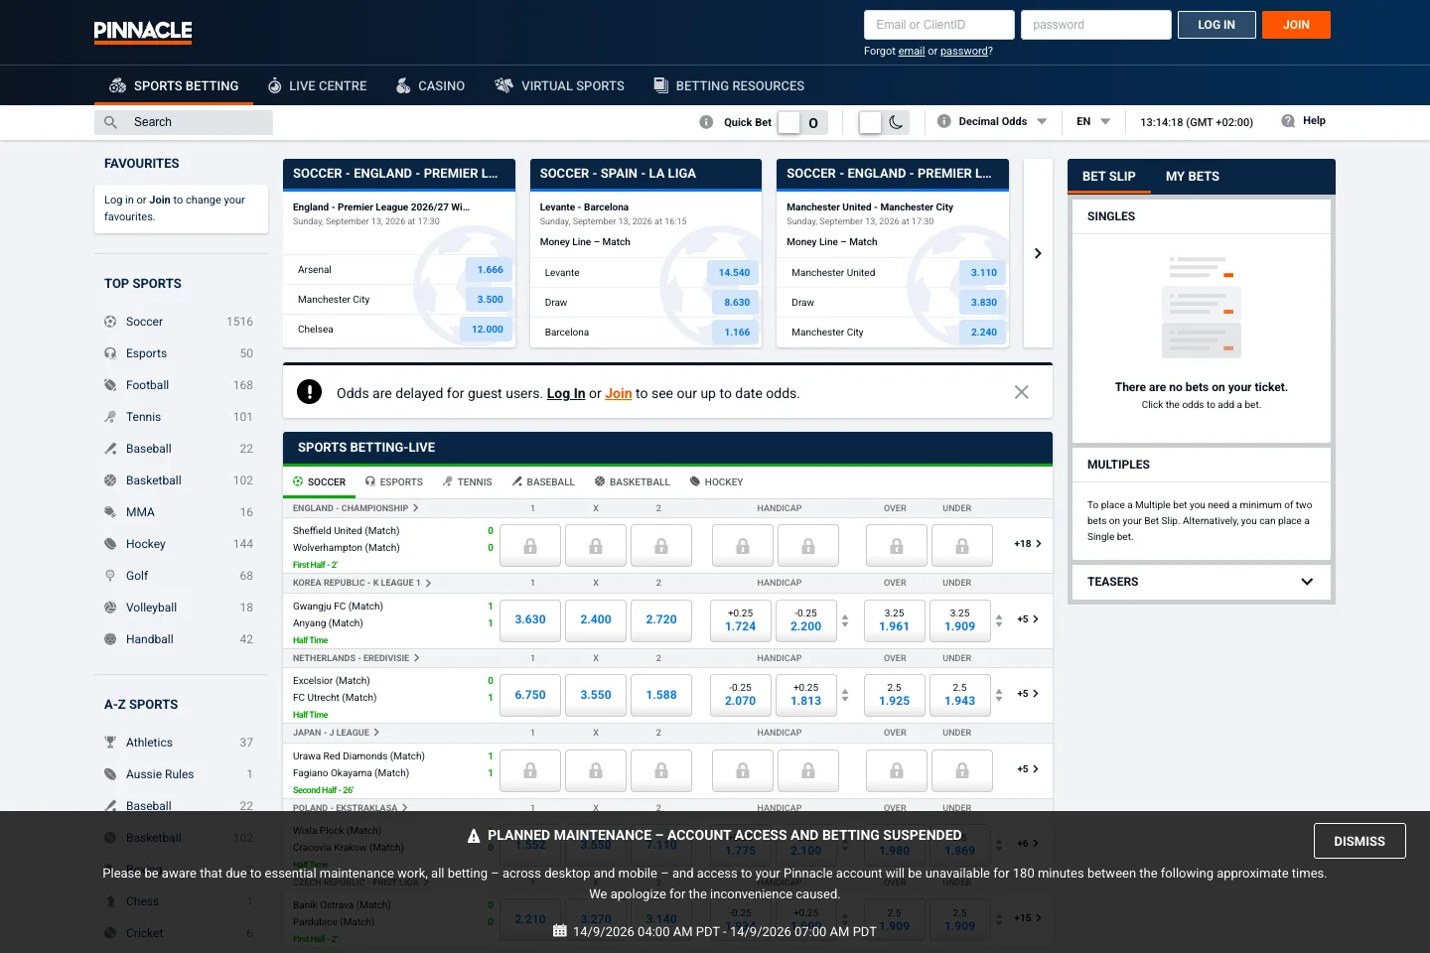Expand +5 markets for Gwangju FC
The width and height of the screenshot is (1430, 953).
pos(1028,619)
